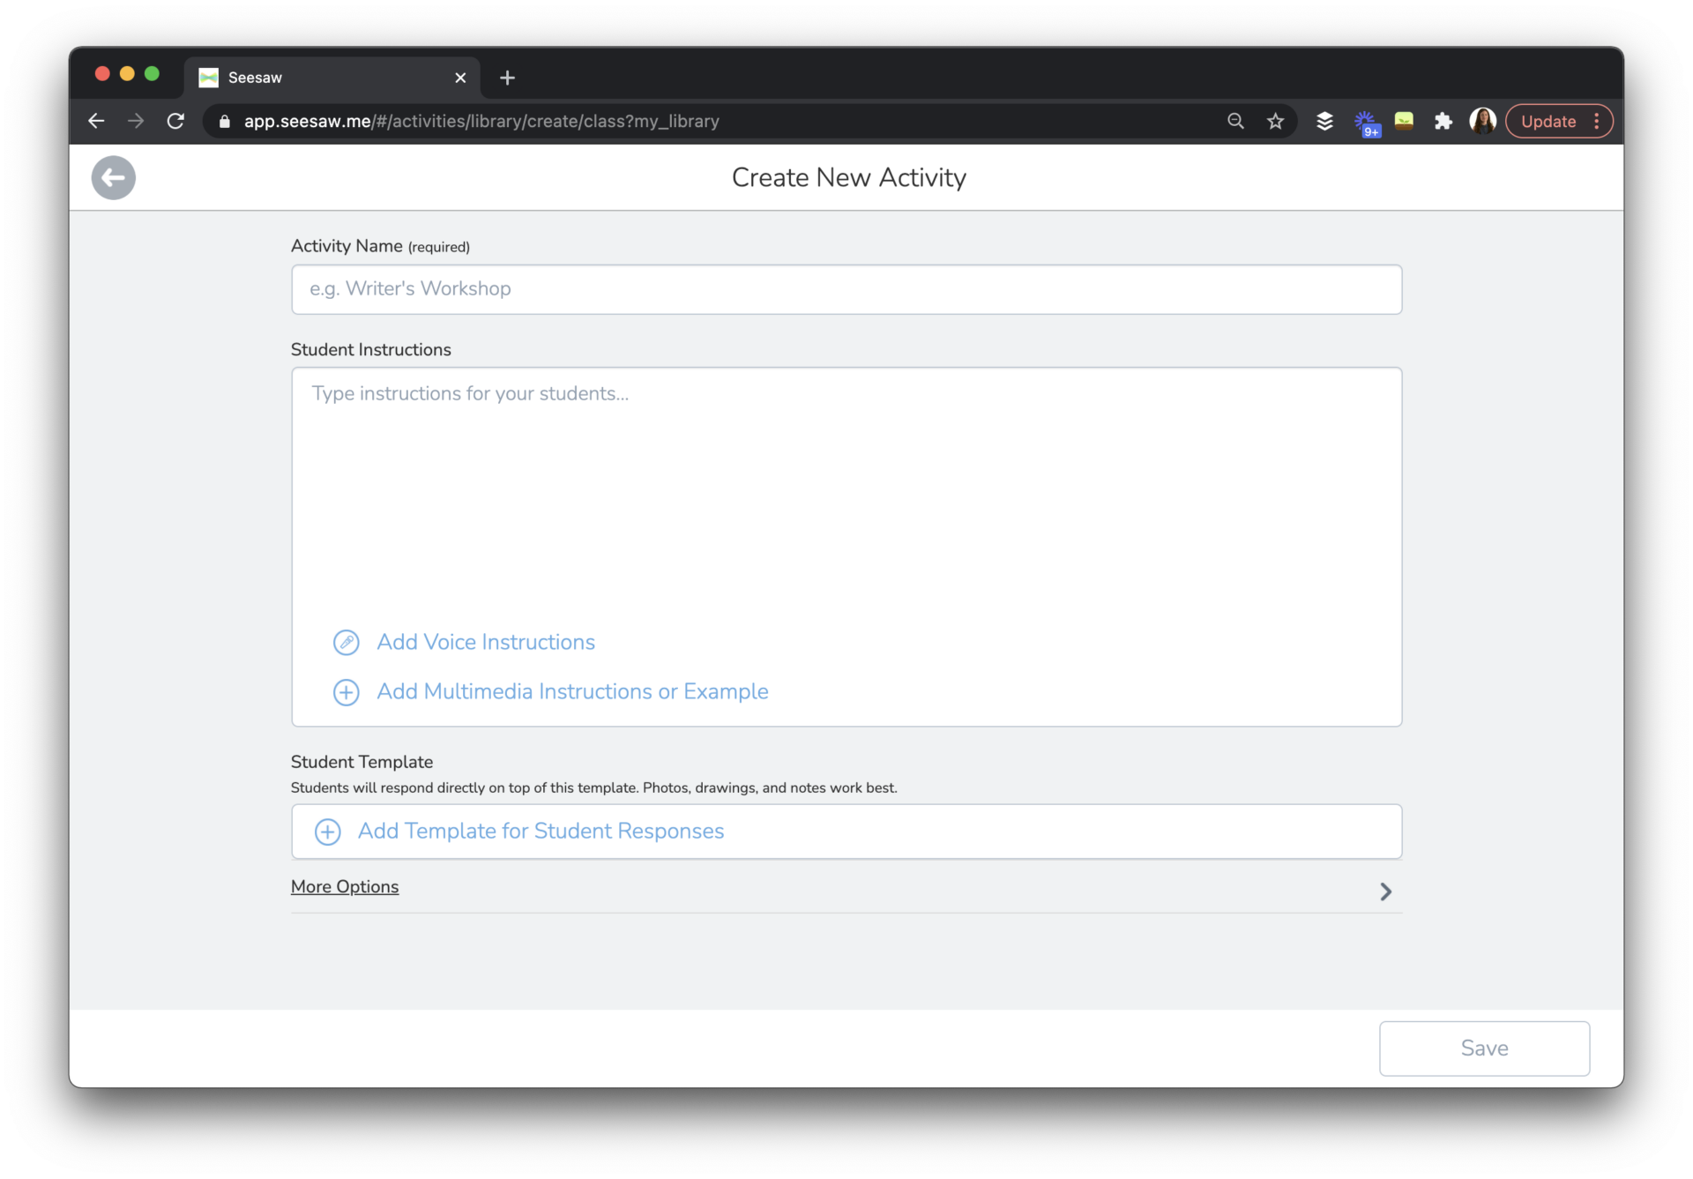Click the plus icon for multimedia instructions

pyautogui.click(x=346, y=692)
